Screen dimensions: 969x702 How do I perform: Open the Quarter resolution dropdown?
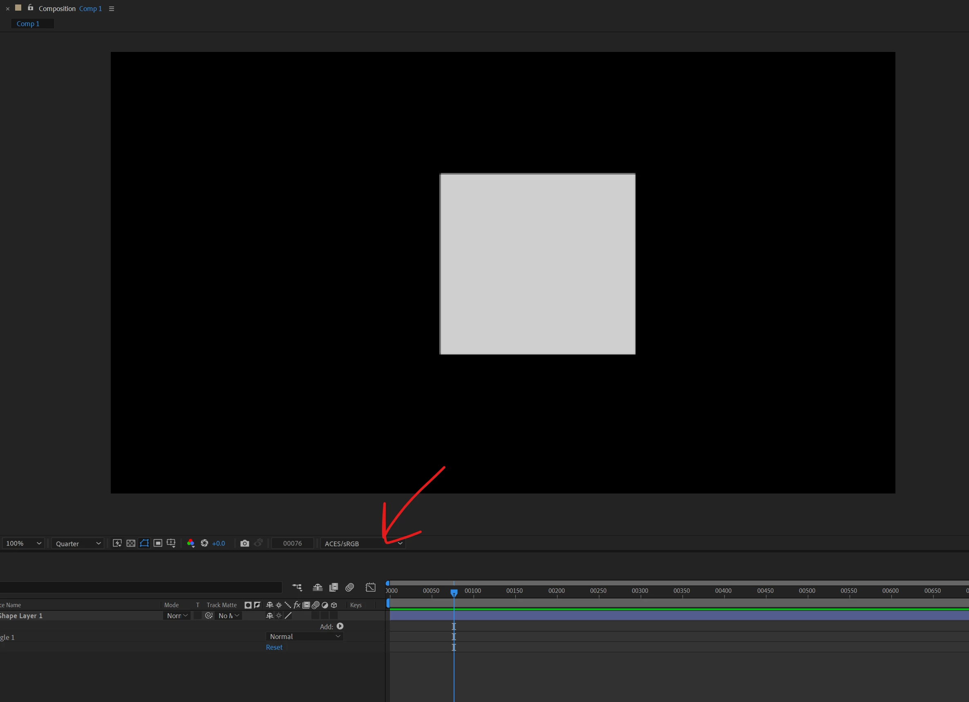click(78, 543)
